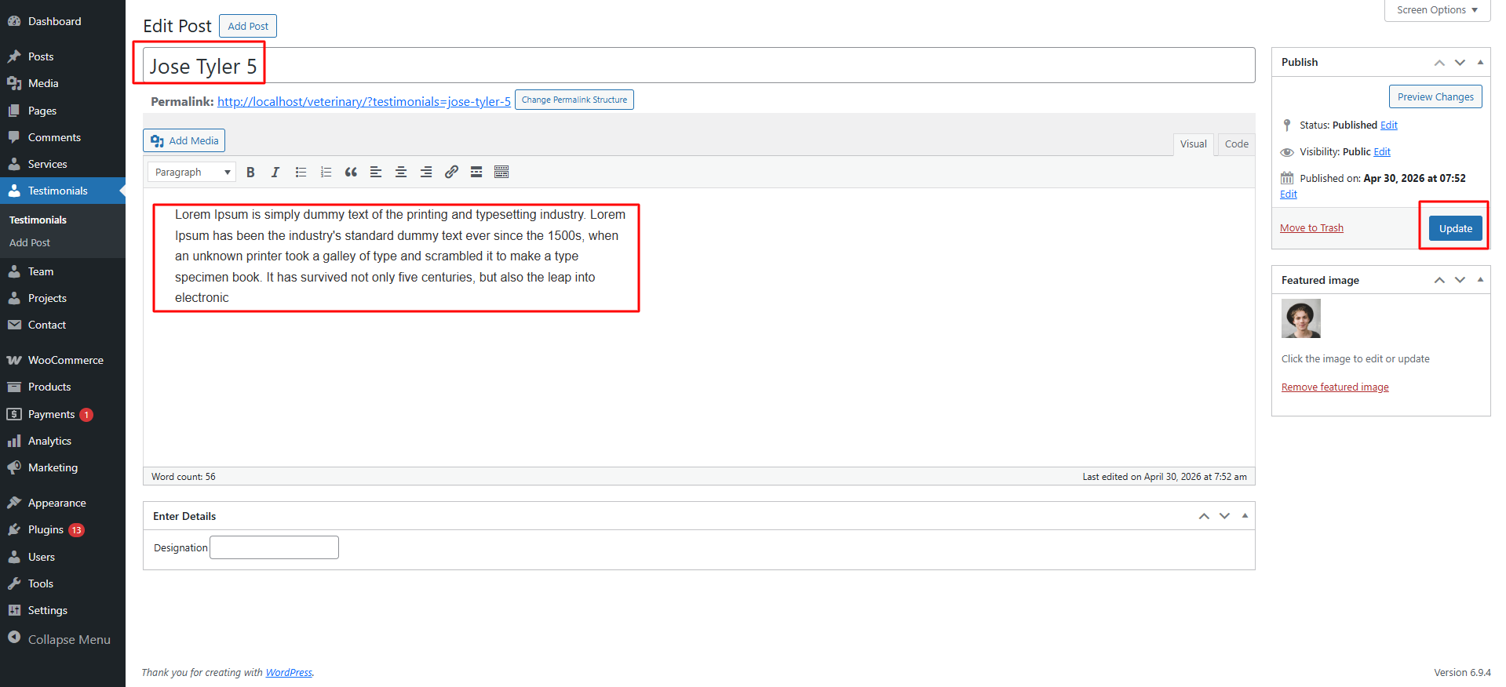Open the Screen Options dropdown
This screenshot has width=1506, height=687.
(1437, 10)
